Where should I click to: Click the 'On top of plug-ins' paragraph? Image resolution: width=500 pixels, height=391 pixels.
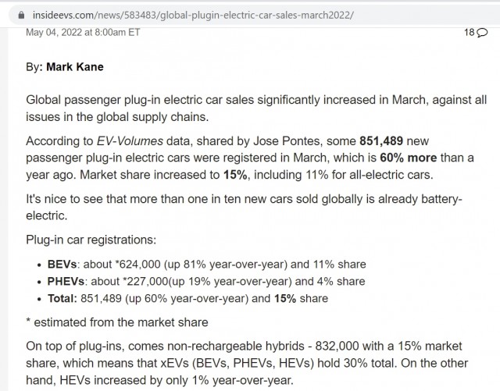click(247, 363)
